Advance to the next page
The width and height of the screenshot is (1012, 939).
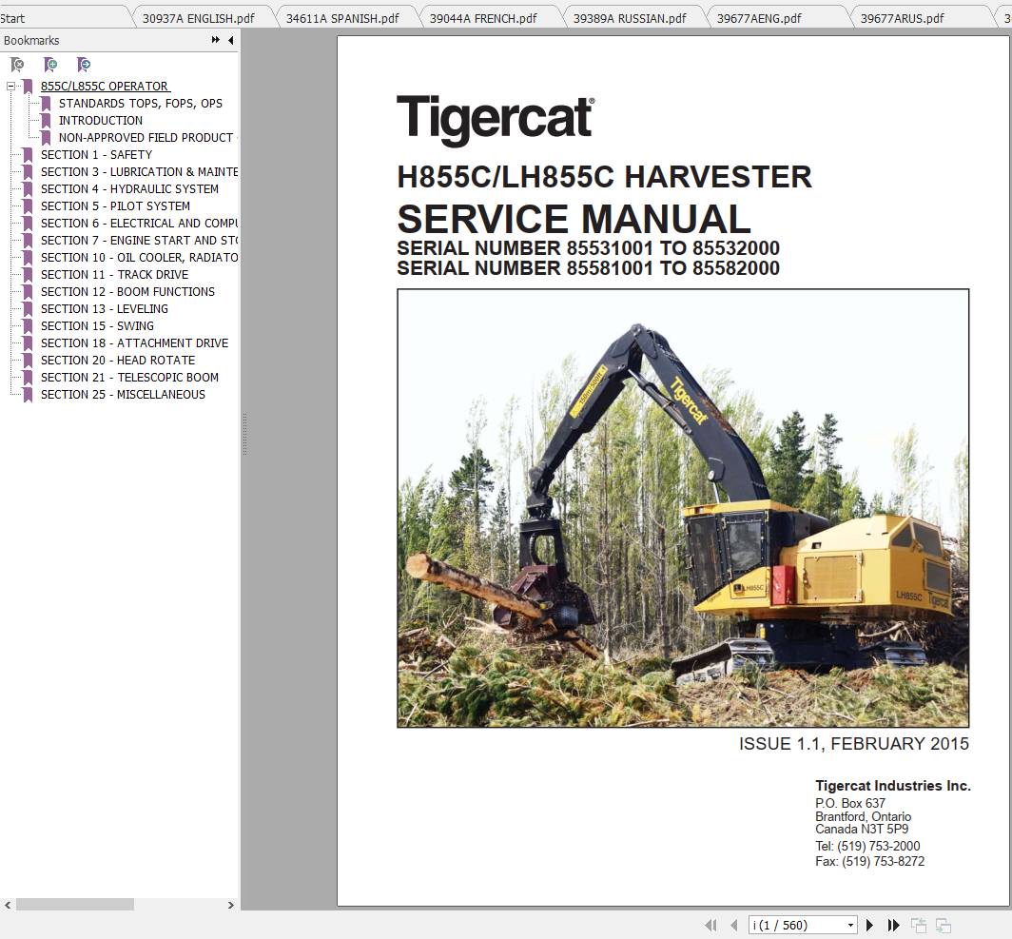click(869, 925)
